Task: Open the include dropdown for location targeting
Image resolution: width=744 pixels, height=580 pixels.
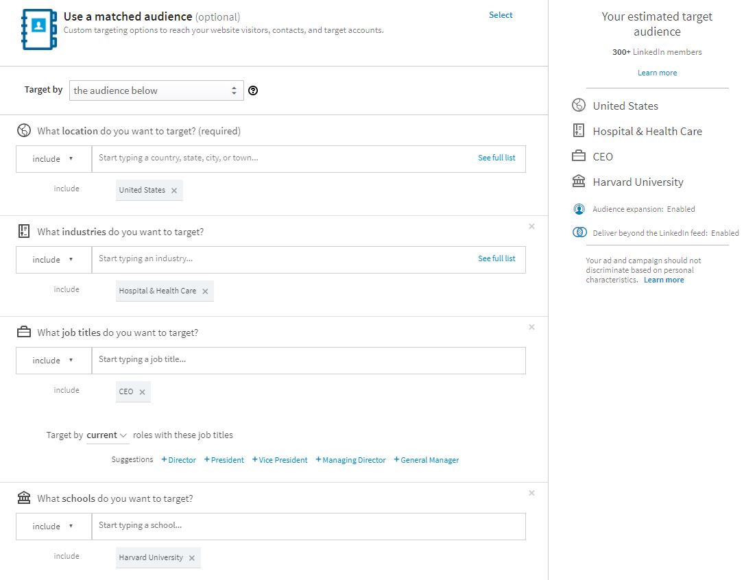Action: (53, 158)
